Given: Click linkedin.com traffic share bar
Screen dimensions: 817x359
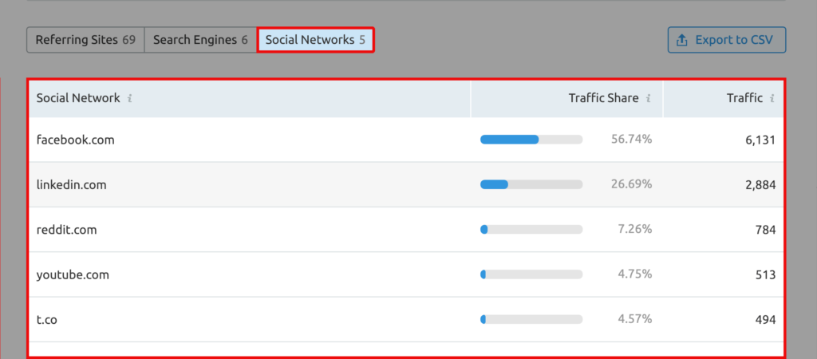Looking at the screenshot, I should pos(531,184).
